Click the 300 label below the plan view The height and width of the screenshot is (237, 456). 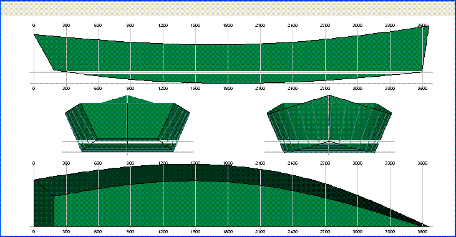(66, 232)
